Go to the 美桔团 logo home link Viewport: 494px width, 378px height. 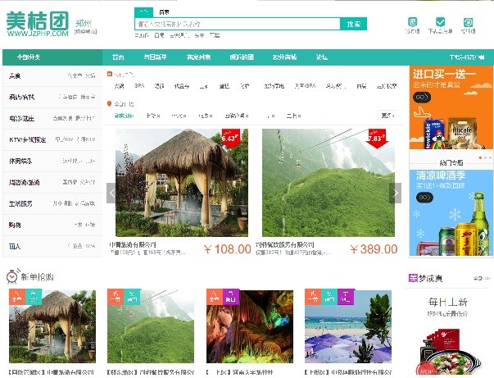38,25
